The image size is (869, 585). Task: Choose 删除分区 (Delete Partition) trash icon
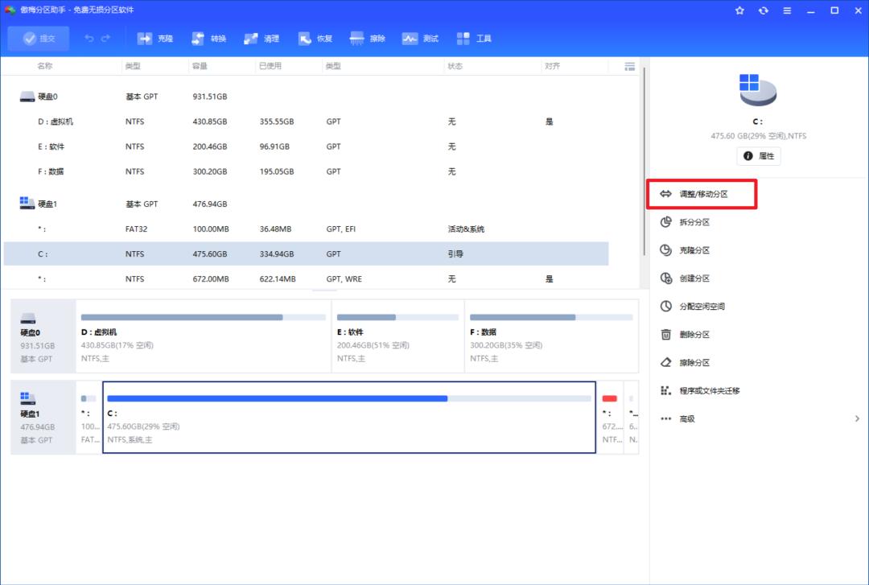click(666, 335)
